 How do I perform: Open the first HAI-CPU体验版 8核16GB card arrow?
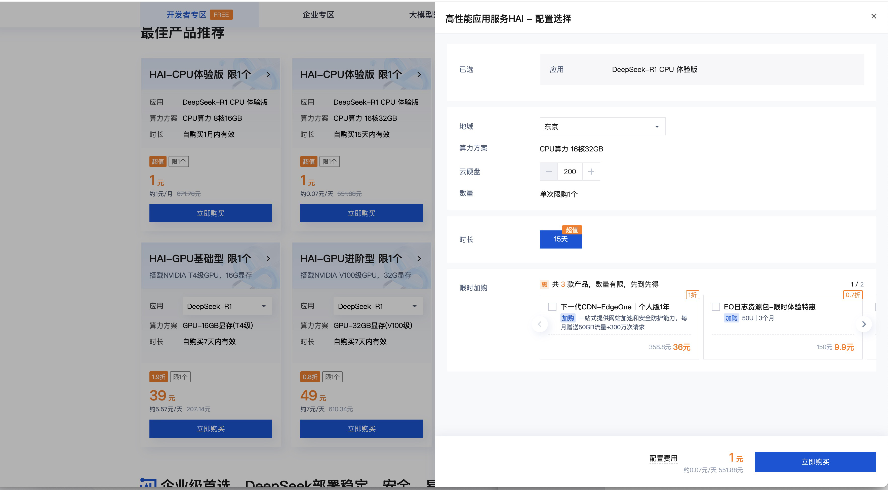tap(268, 74)
